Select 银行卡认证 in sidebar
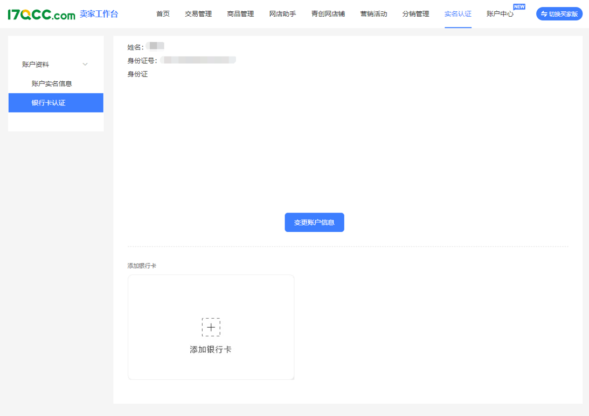Viewport: 589px width, 416px height. 48,103
